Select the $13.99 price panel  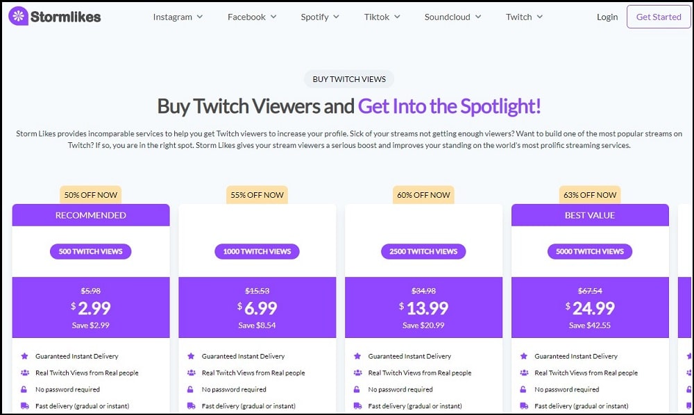click(423, 308)
